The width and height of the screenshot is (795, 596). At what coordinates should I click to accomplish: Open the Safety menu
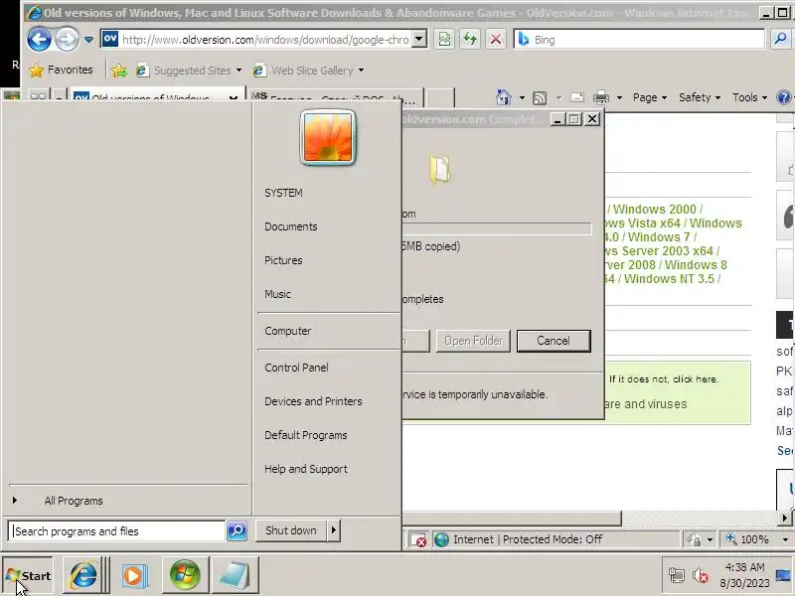[700, 97]
